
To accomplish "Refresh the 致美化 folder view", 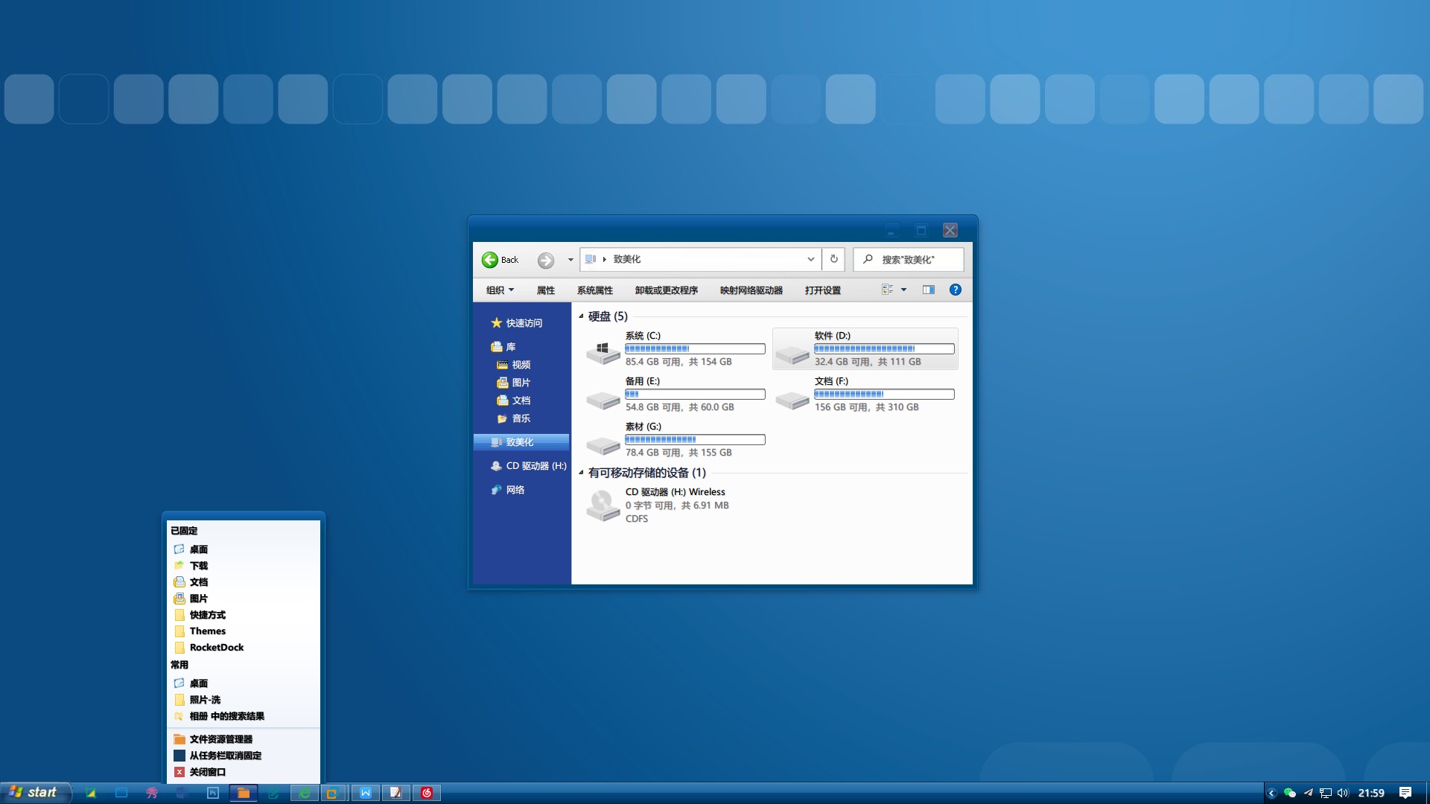I will [x=833, y=259].
